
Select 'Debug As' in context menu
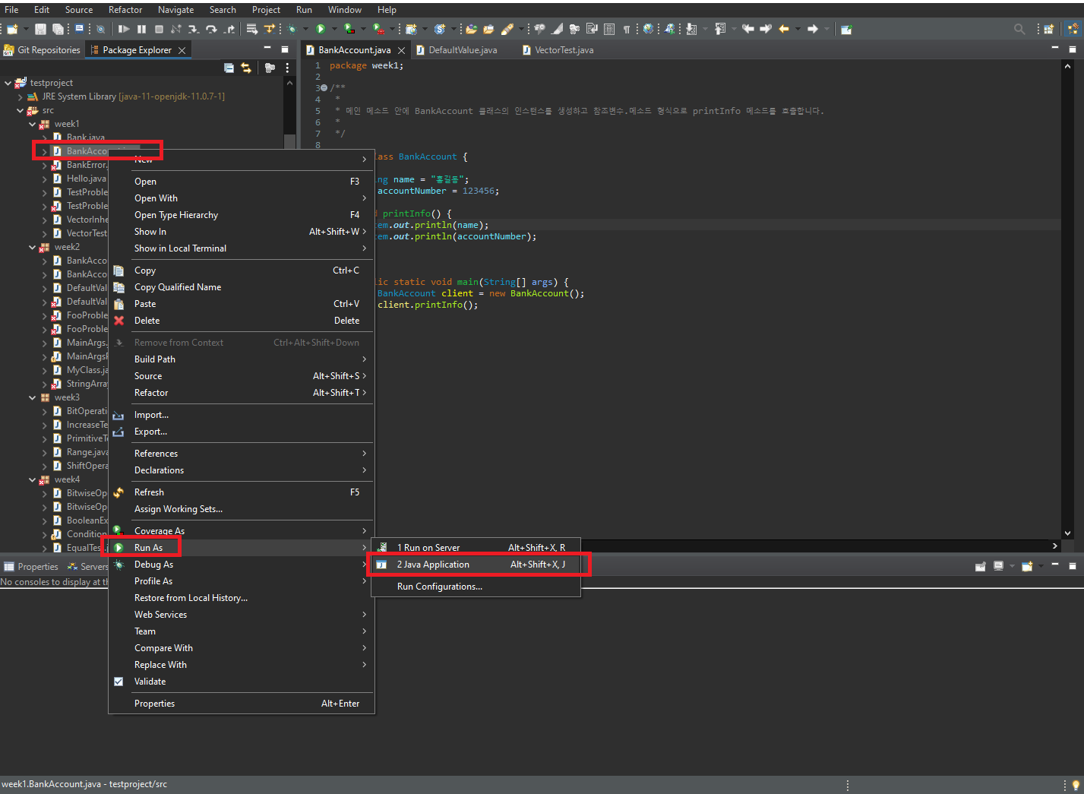coord(242,565)
